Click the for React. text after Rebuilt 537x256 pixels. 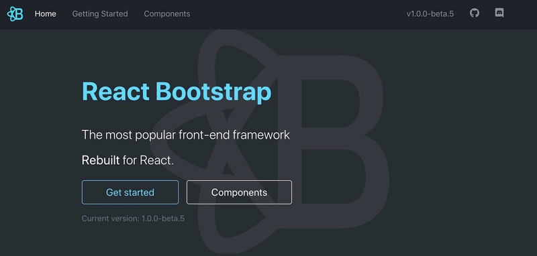click(x=148, y=160)
